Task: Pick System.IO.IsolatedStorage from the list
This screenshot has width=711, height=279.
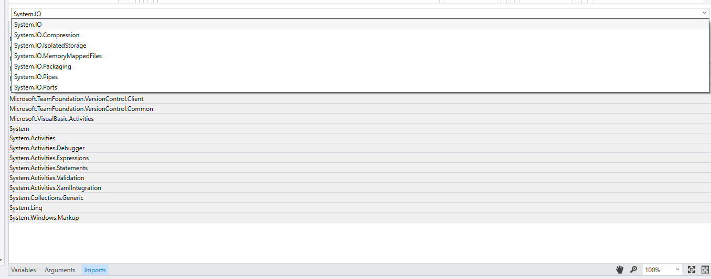Action: pos(360,46)
